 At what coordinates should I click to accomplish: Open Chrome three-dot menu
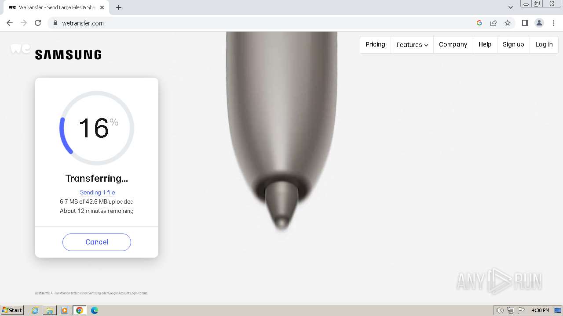pyautogui.click(x=554, y=23)
